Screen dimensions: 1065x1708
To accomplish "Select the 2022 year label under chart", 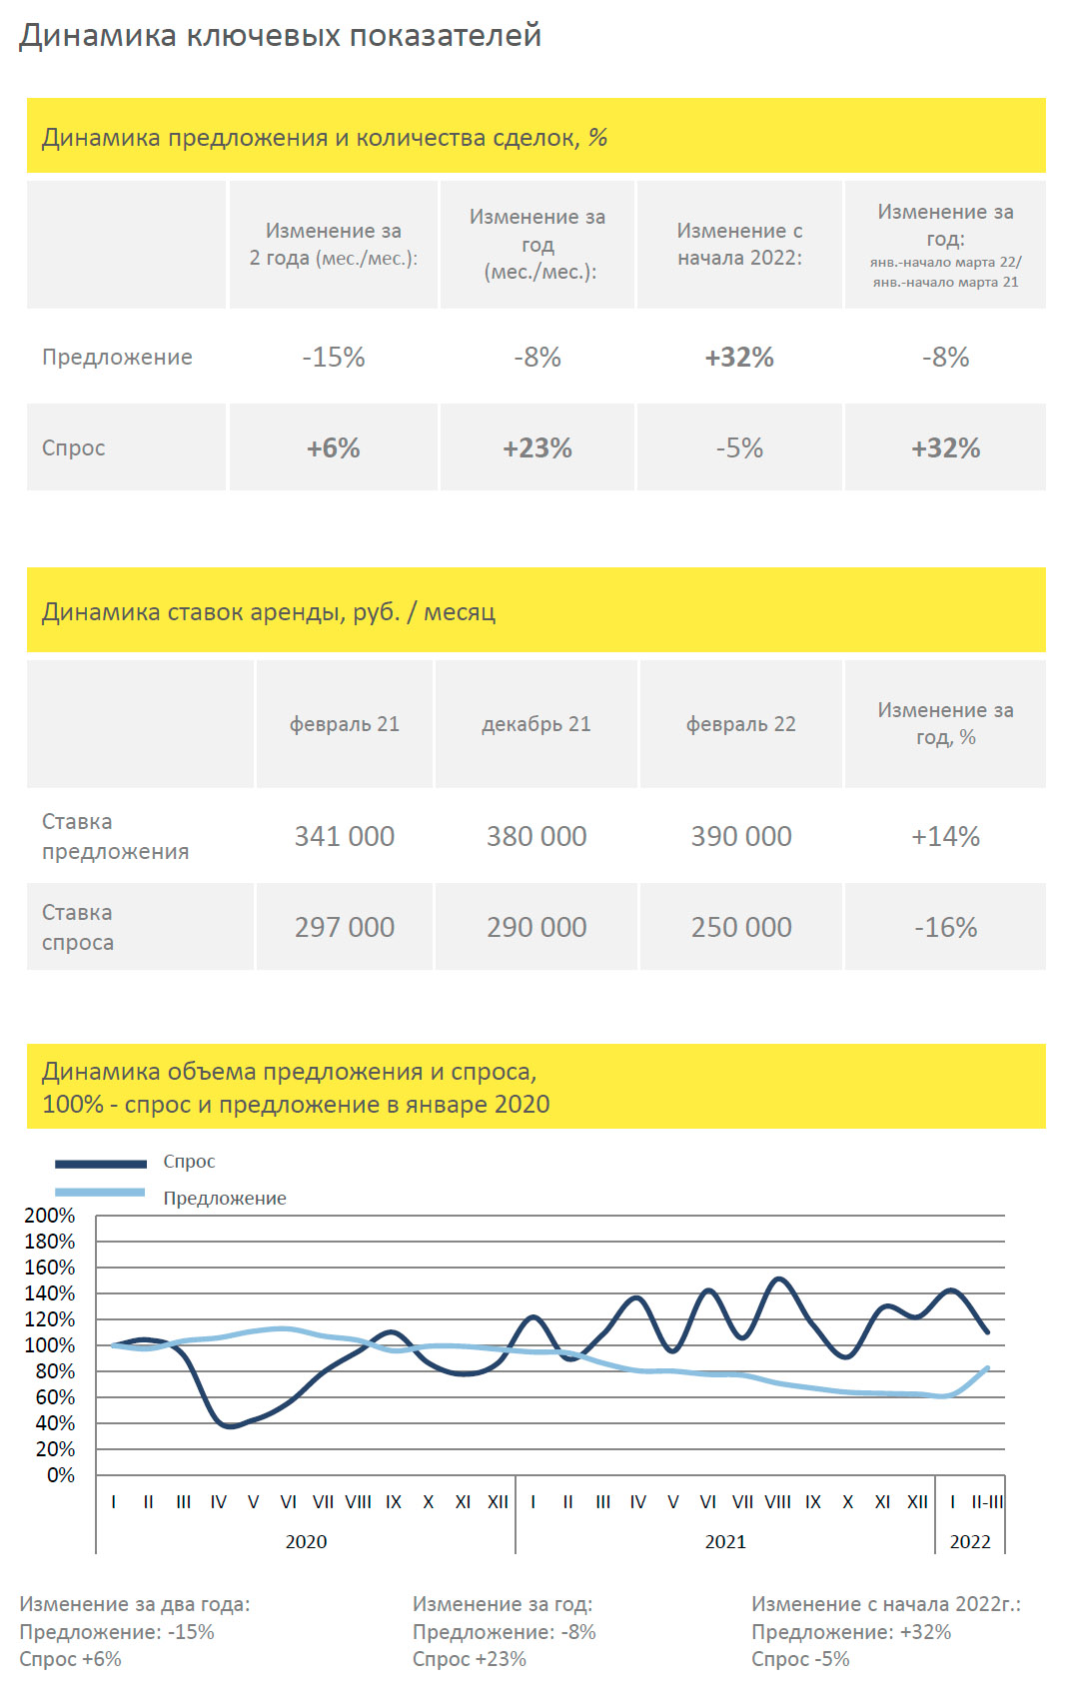I will click(969, 1541).
